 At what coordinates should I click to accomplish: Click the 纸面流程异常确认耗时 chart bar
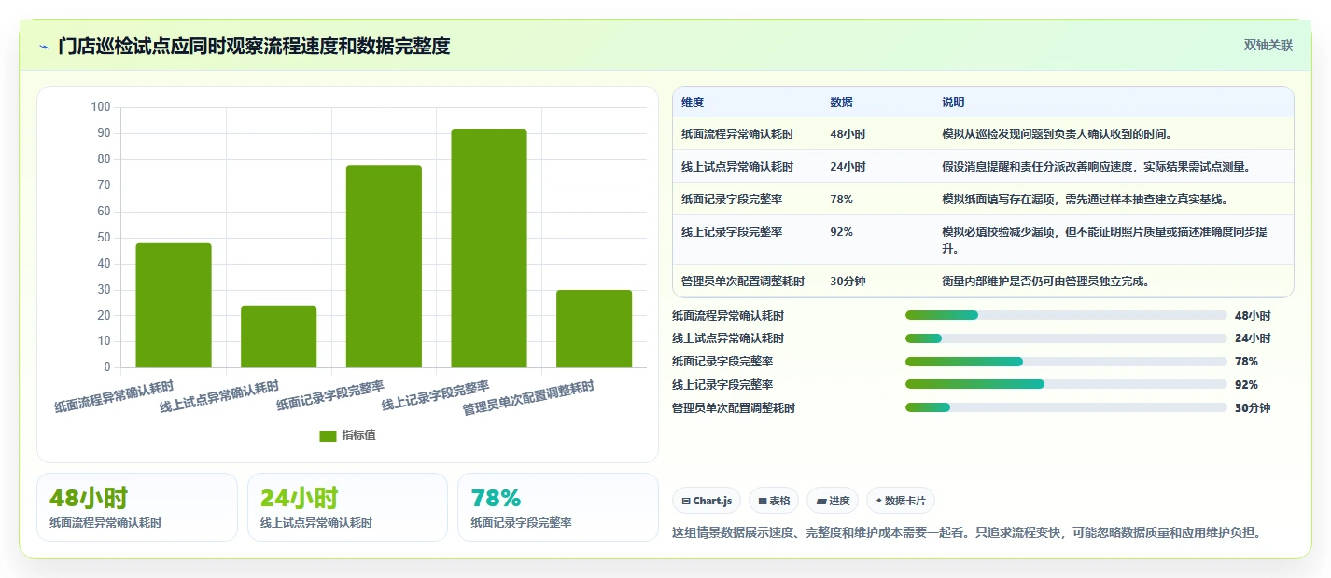pos(174,305)
